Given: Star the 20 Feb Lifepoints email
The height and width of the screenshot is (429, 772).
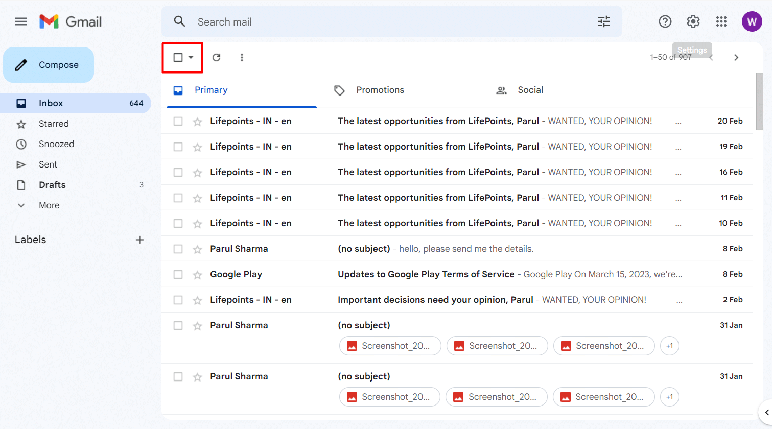Looking at the screenshot, I should pos(197,122).
